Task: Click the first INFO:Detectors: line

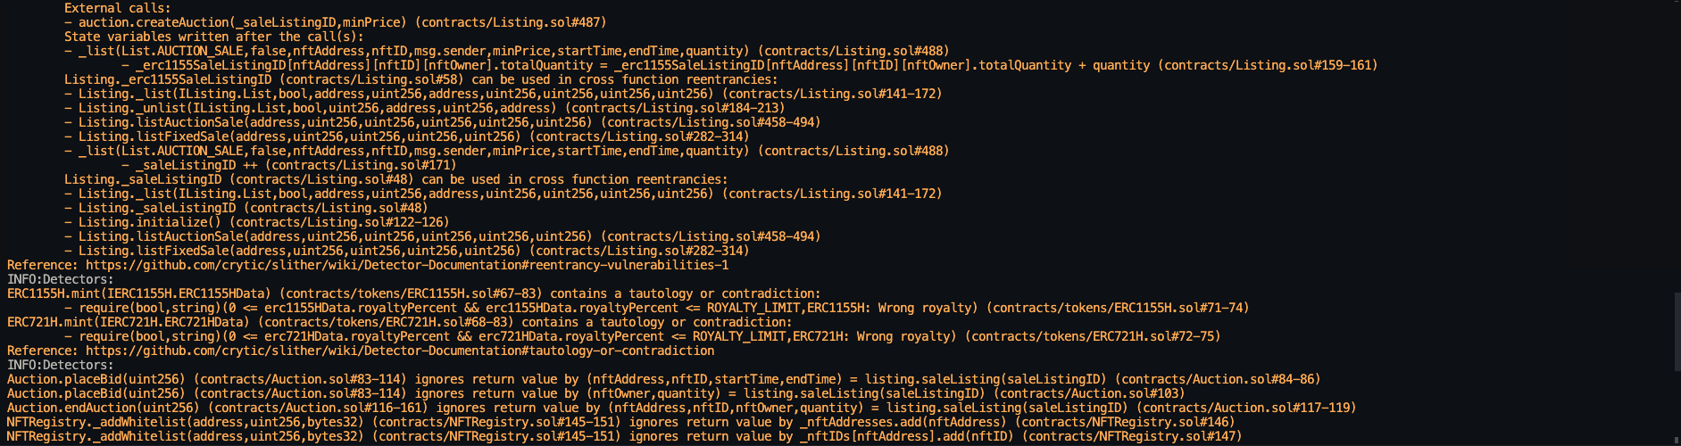Action: click(x=61, y=279)
